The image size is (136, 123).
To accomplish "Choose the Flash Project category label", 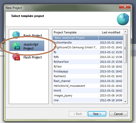I will [x=33, y=57].
